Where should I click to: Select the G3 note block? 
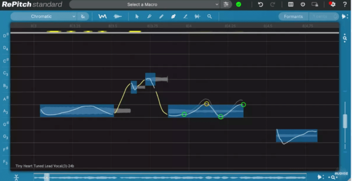tap(297, 136)
